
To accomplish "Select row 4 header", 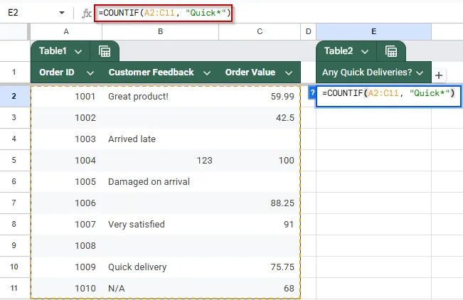I will pos(14,139).
